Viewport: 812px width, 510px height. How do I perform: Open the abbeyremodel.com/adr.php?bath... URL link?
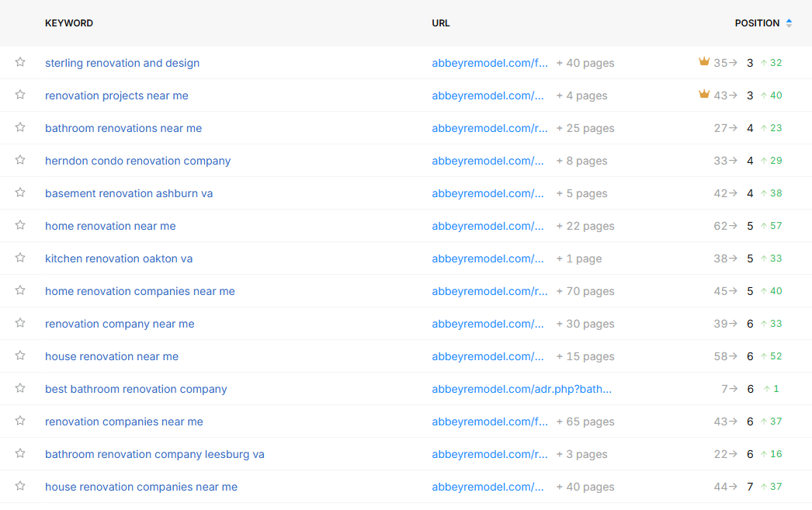[522, 389]
